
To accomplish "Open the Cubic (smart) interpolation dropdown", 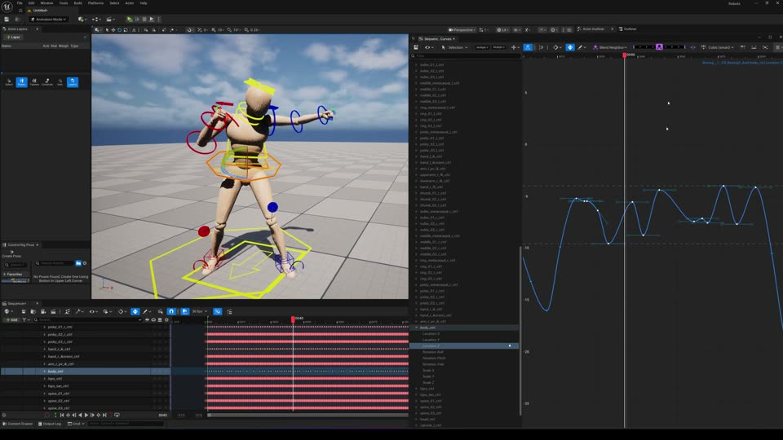I will [718, 47].
